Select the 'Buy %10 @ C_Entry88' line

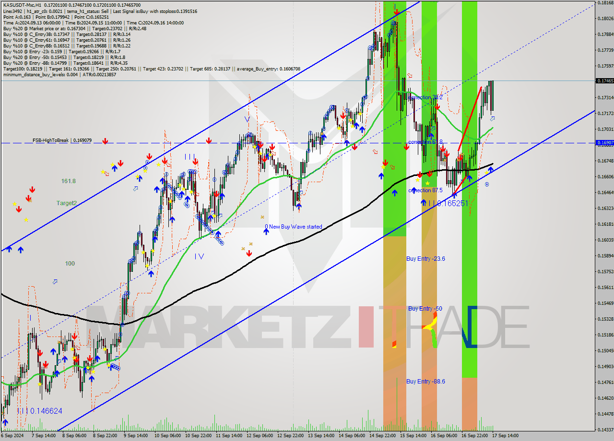[67, 46]
